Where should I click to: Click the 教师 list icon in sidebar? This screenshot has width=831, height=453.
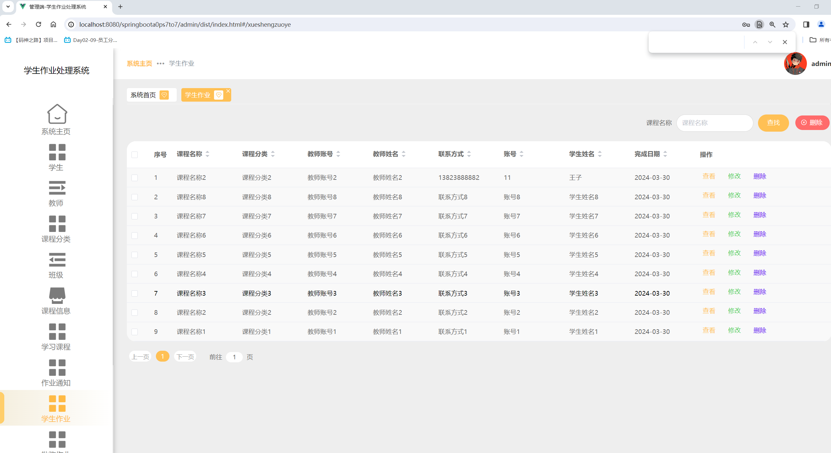point(57,188)
